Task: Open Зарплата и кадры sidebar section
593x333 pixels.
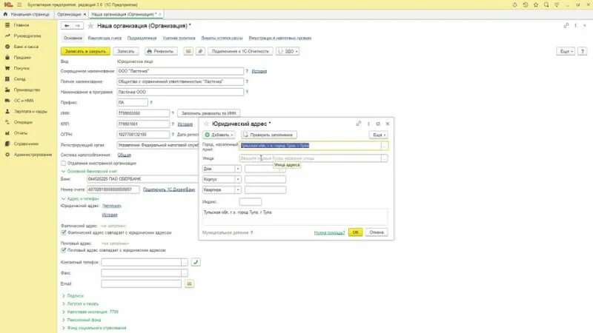Action: 30,112
